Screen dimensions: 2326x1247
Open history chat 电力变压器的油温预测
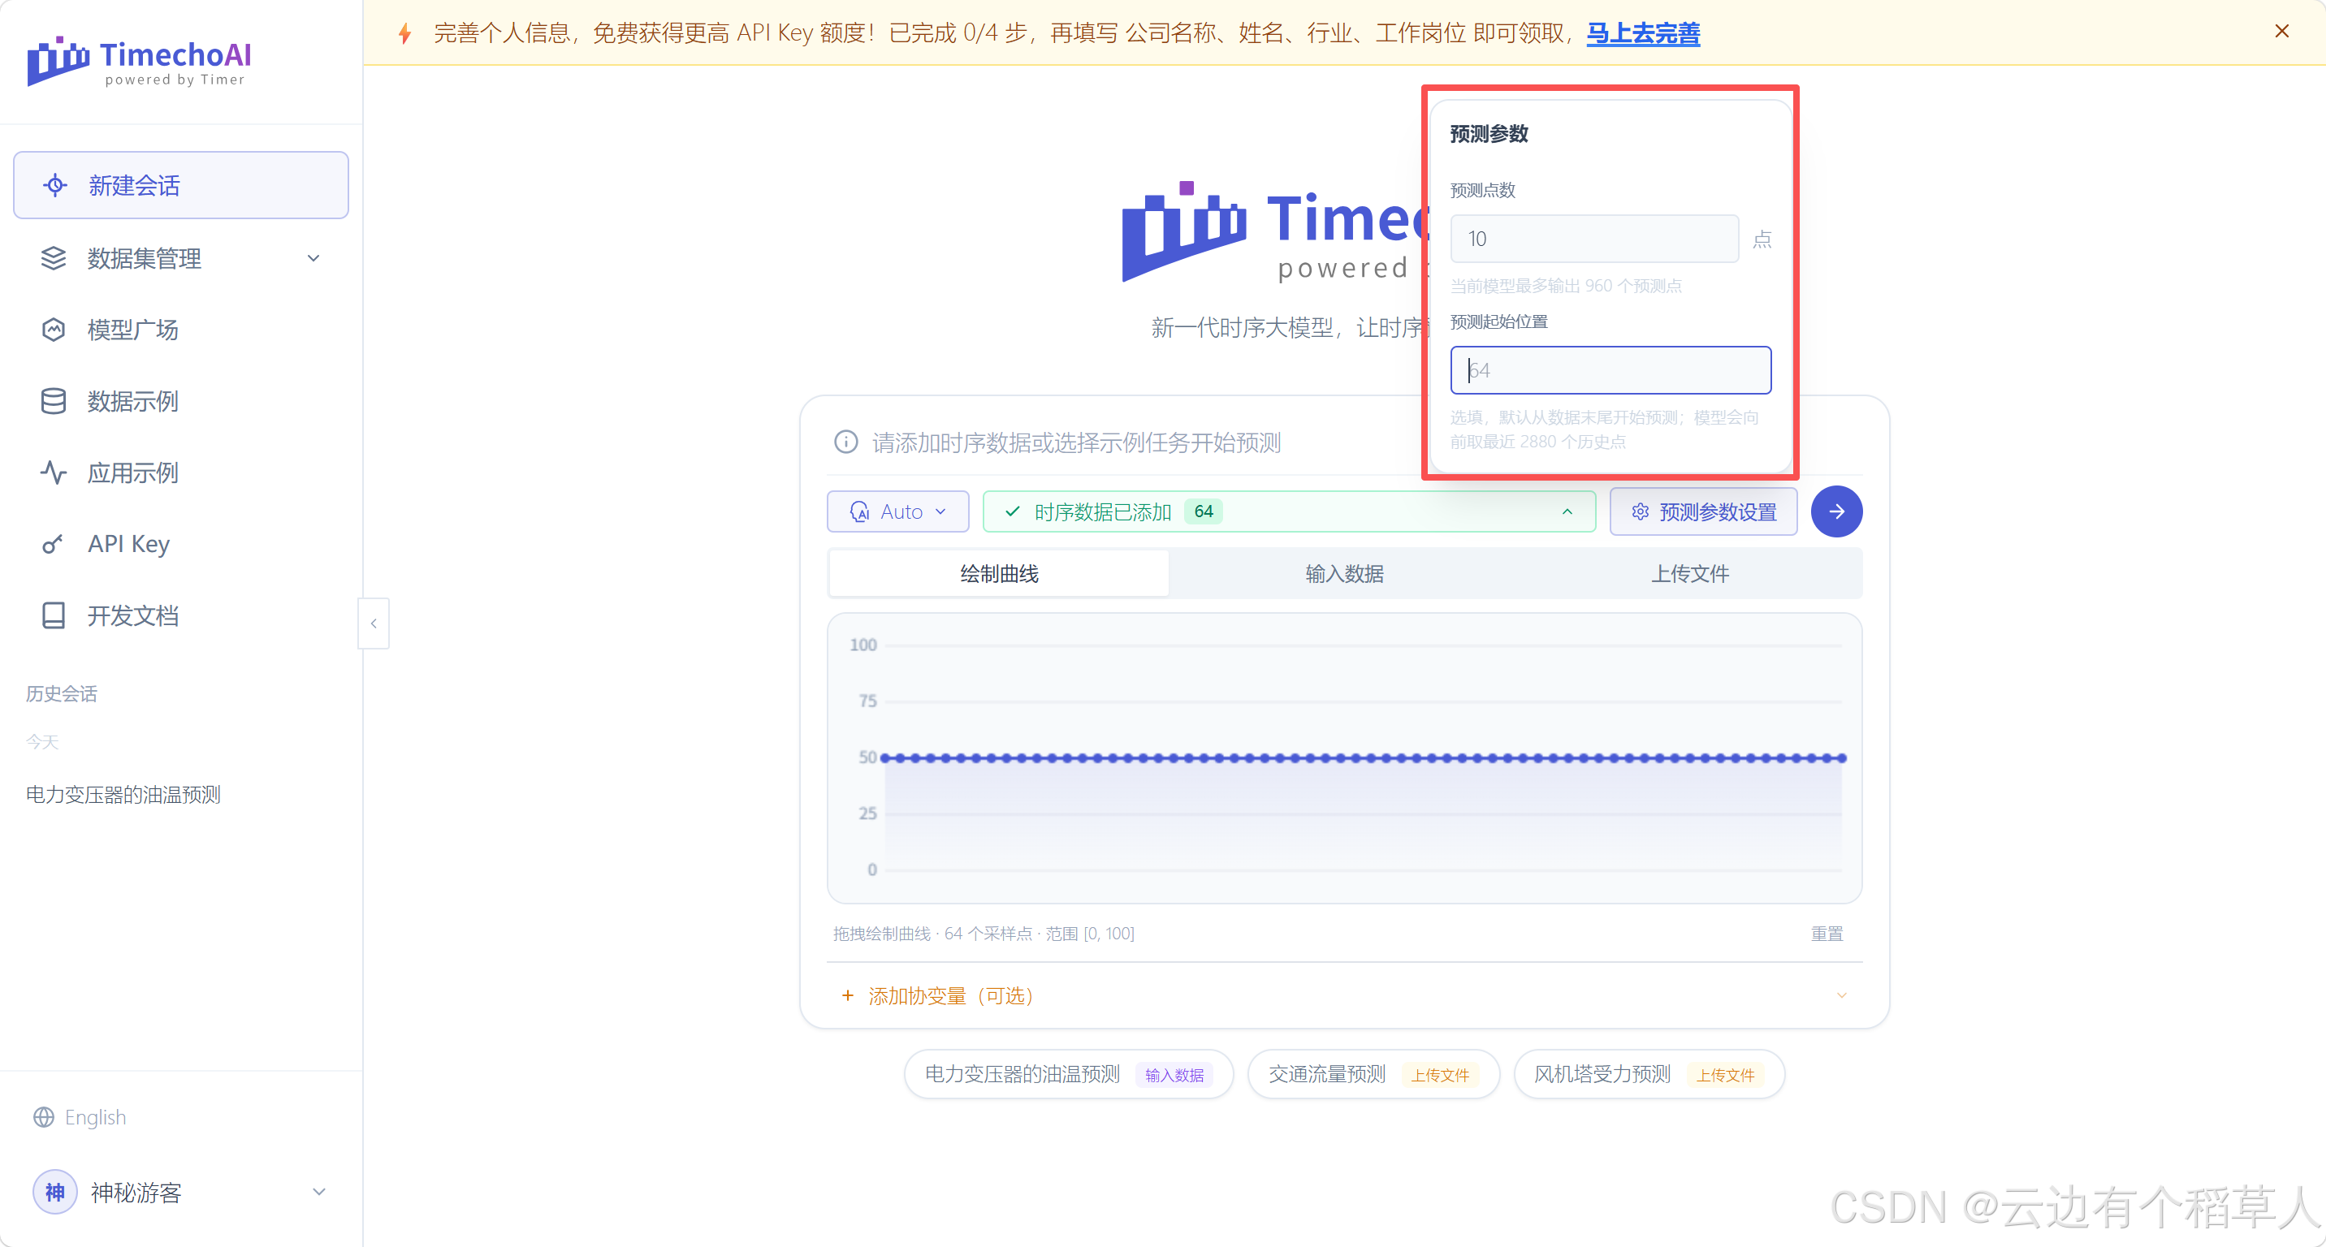coord(123,795)
